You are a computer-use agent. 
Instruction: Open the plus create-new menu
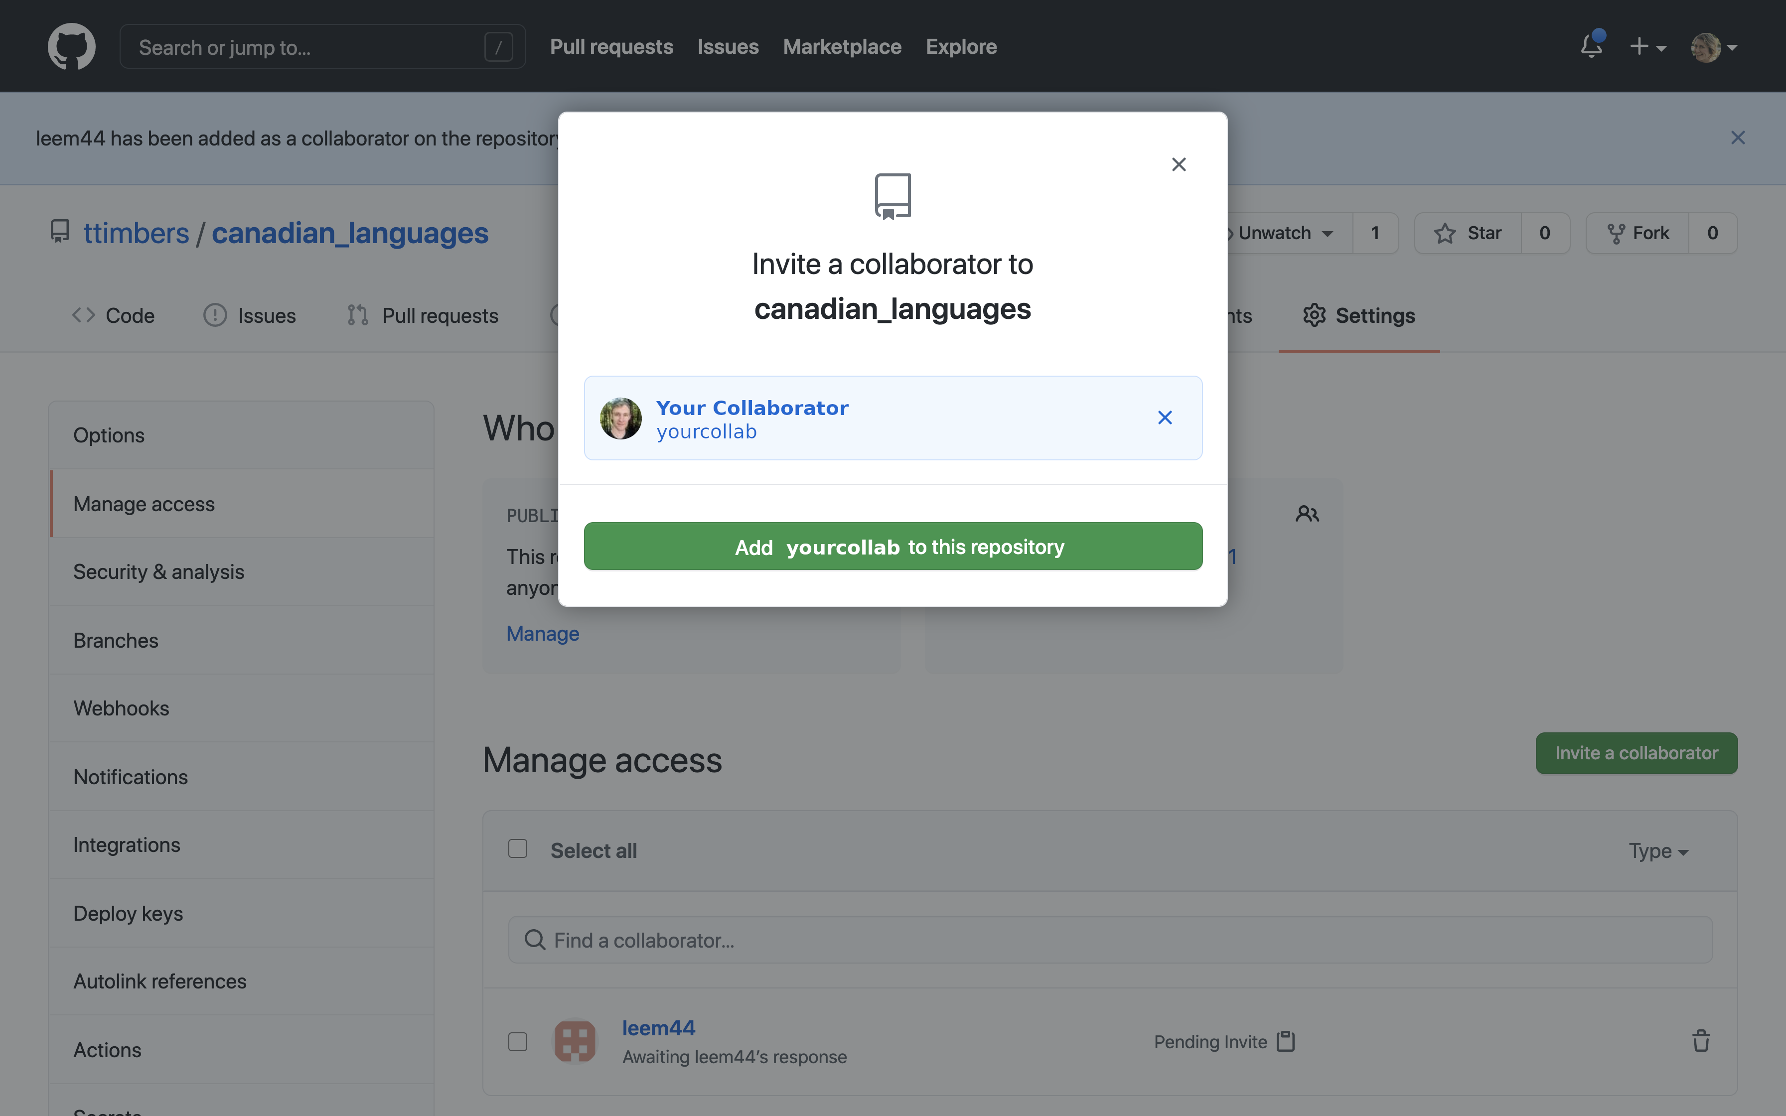[x=1647, y=46]
